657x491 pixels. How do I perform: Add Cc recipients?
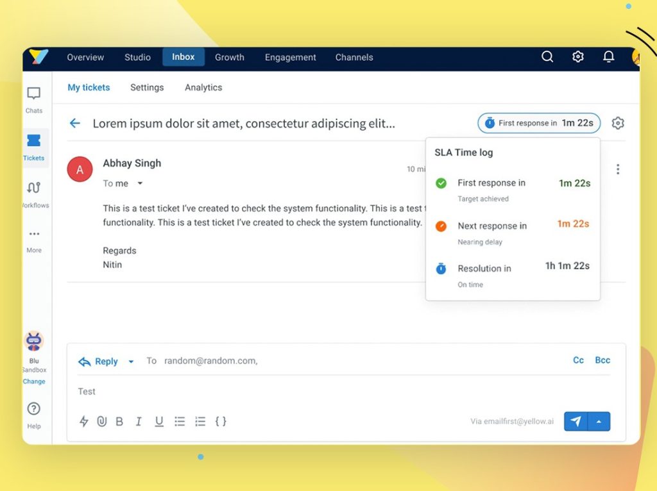pos(578,360)
